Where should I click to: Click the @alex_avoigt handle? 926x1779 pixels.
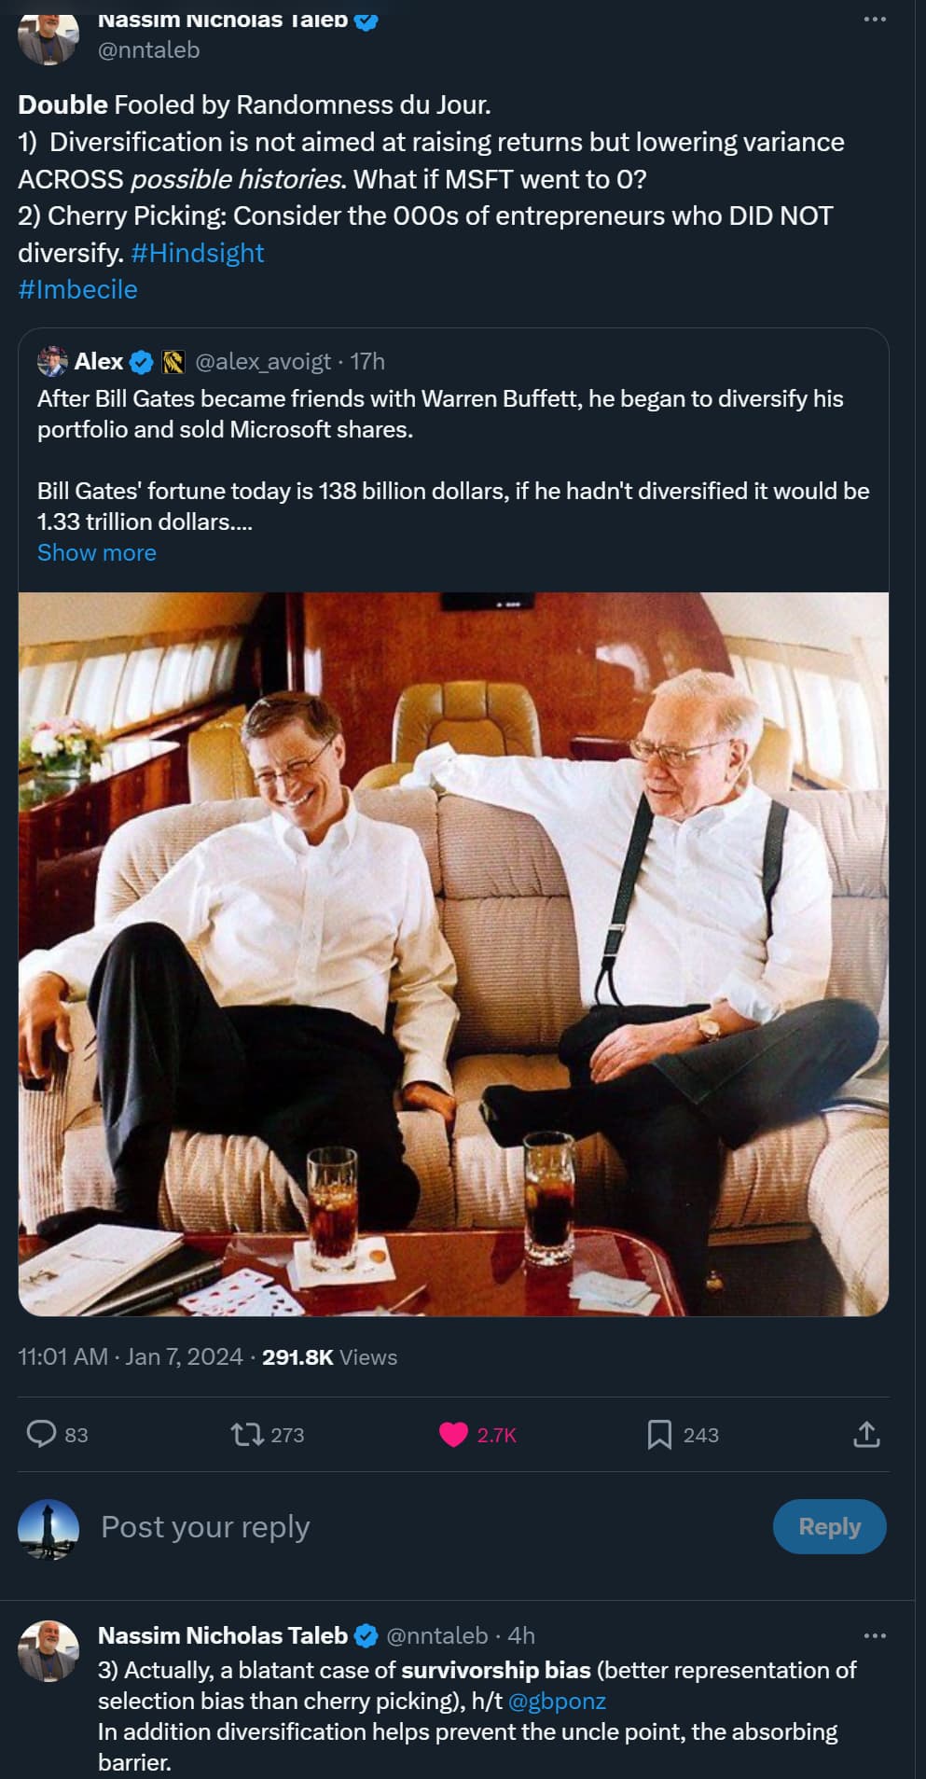coord(263,361)
